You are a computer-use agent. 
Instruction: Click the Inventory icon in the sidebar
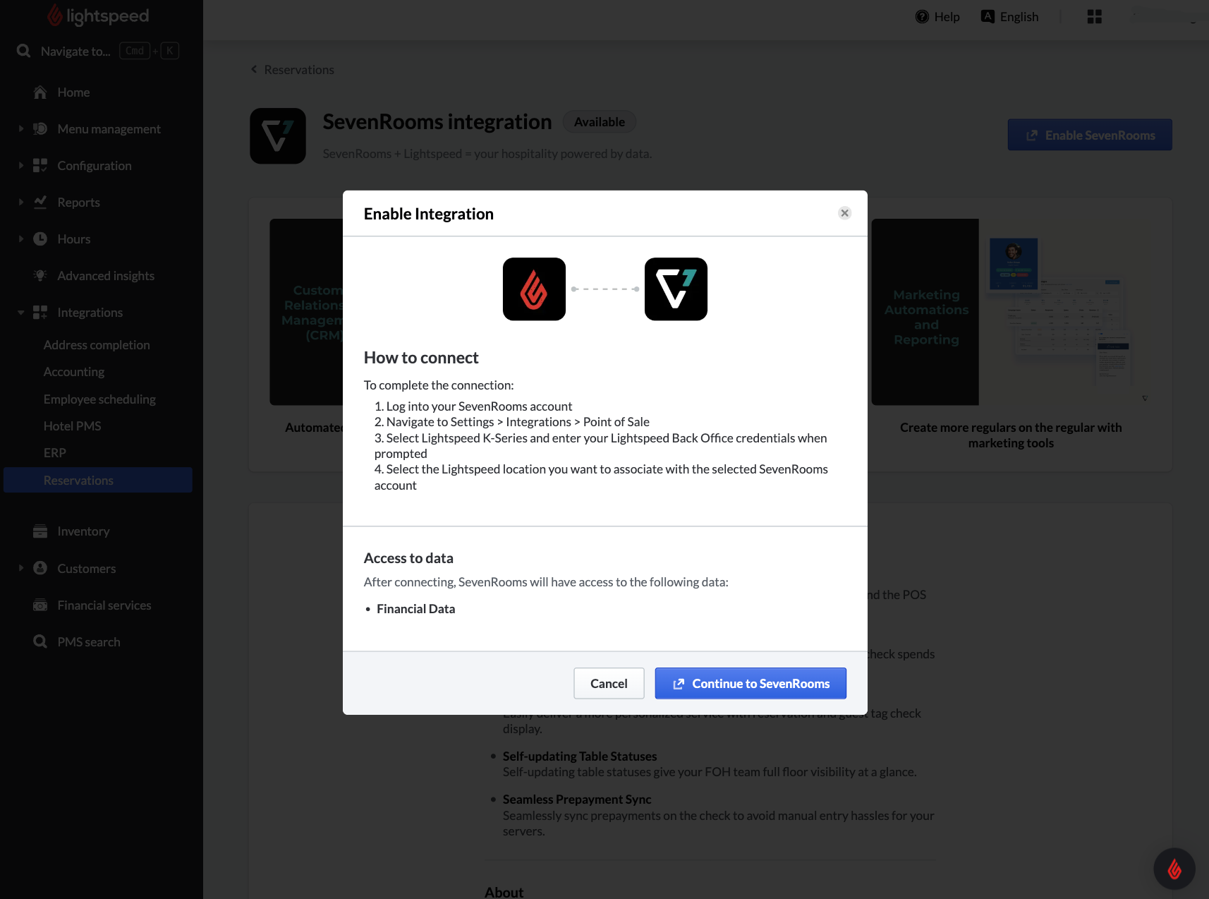(40, 531)
